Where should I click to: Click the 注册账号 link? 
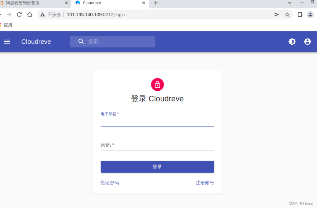(x=205, y=183)
